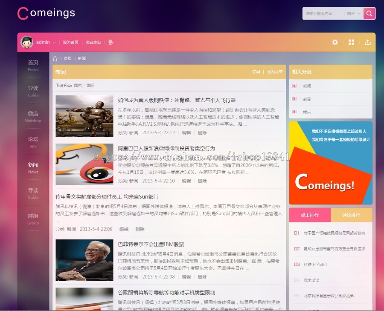Screen dimensions: 384x311
Task: Click the admin user avatar
Action: (x=27, y=42)
